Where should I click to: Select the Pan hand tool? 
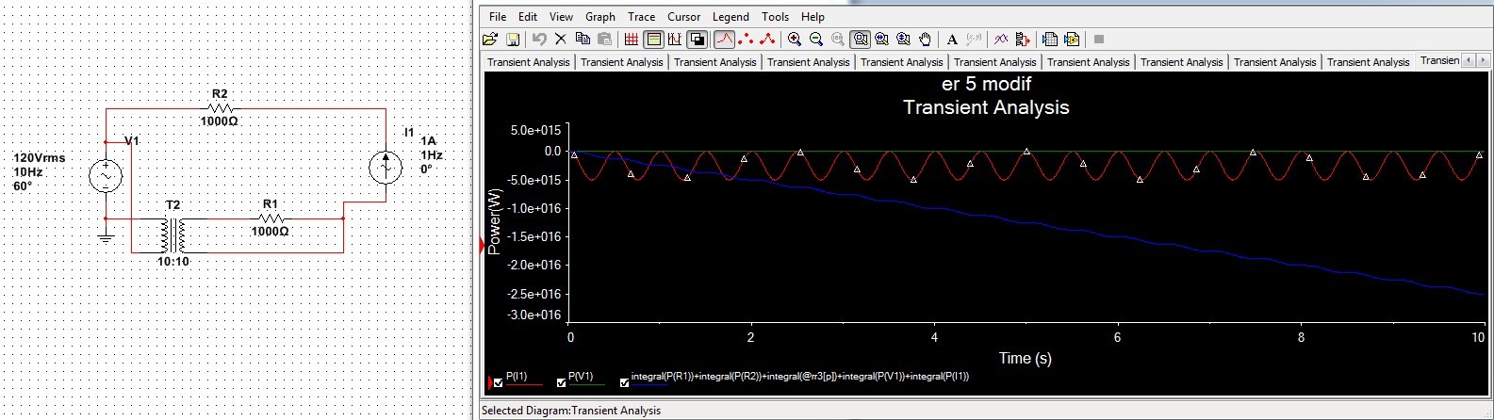pyautogui.click(x=925, y=39)
